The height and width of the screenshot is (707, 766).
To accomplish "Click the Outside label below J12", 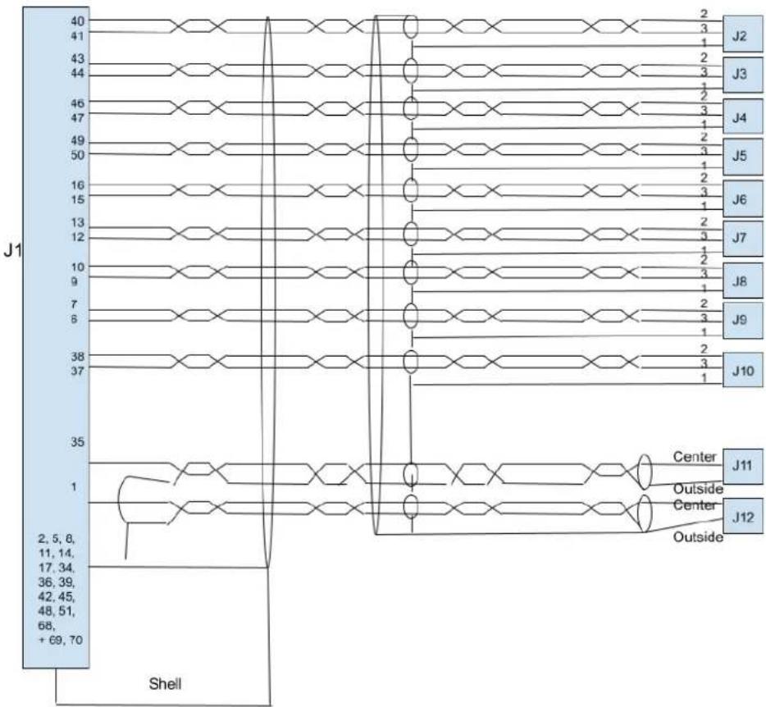I will [x=698, y=537].
